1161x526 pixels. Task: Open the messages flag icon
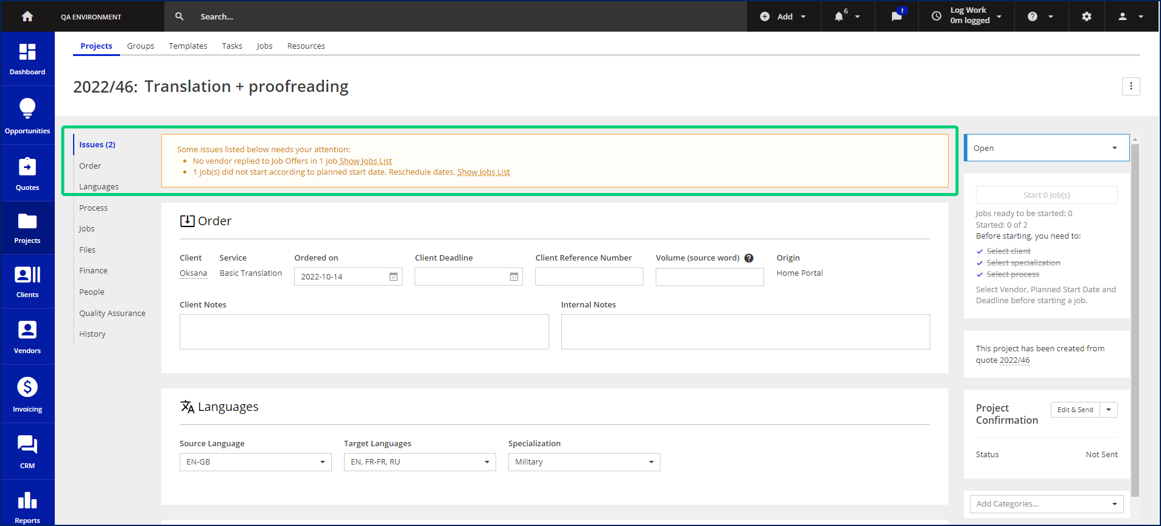coord(897,16)
